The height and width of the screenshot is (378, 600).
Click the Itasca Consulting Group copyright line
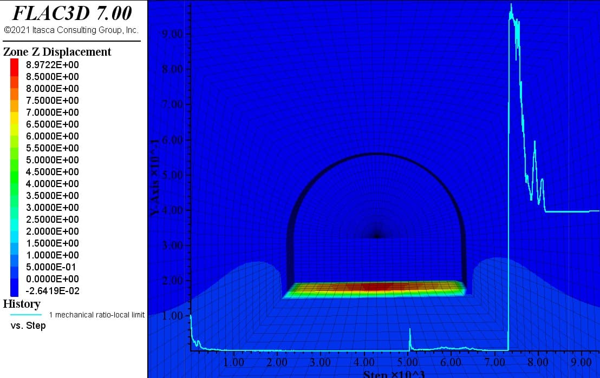point(71,30)
